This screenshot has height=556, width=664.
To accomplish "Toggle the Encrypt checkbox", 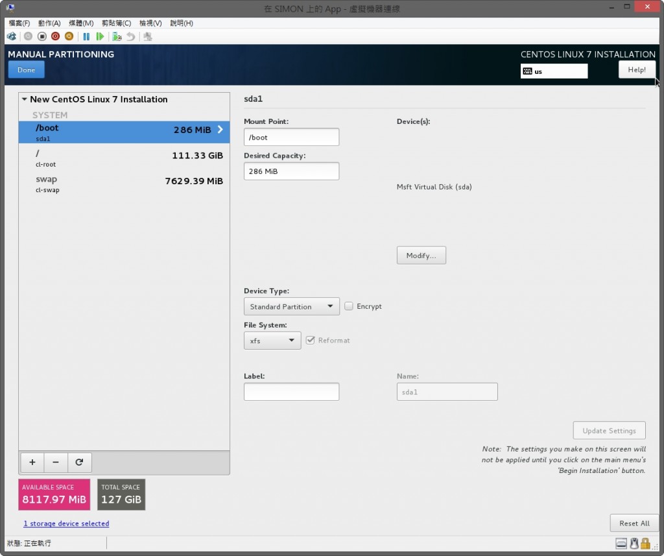I will pos(348,306).
